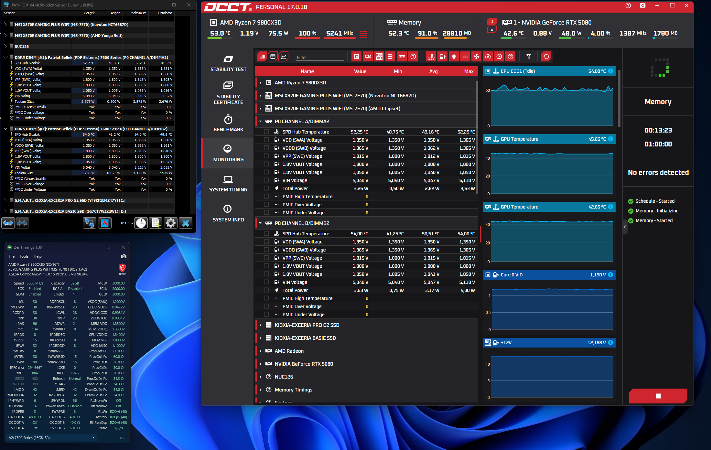Open OCCT help question mark icon
The height and width of the screenshot is (450, 711).
628,5
